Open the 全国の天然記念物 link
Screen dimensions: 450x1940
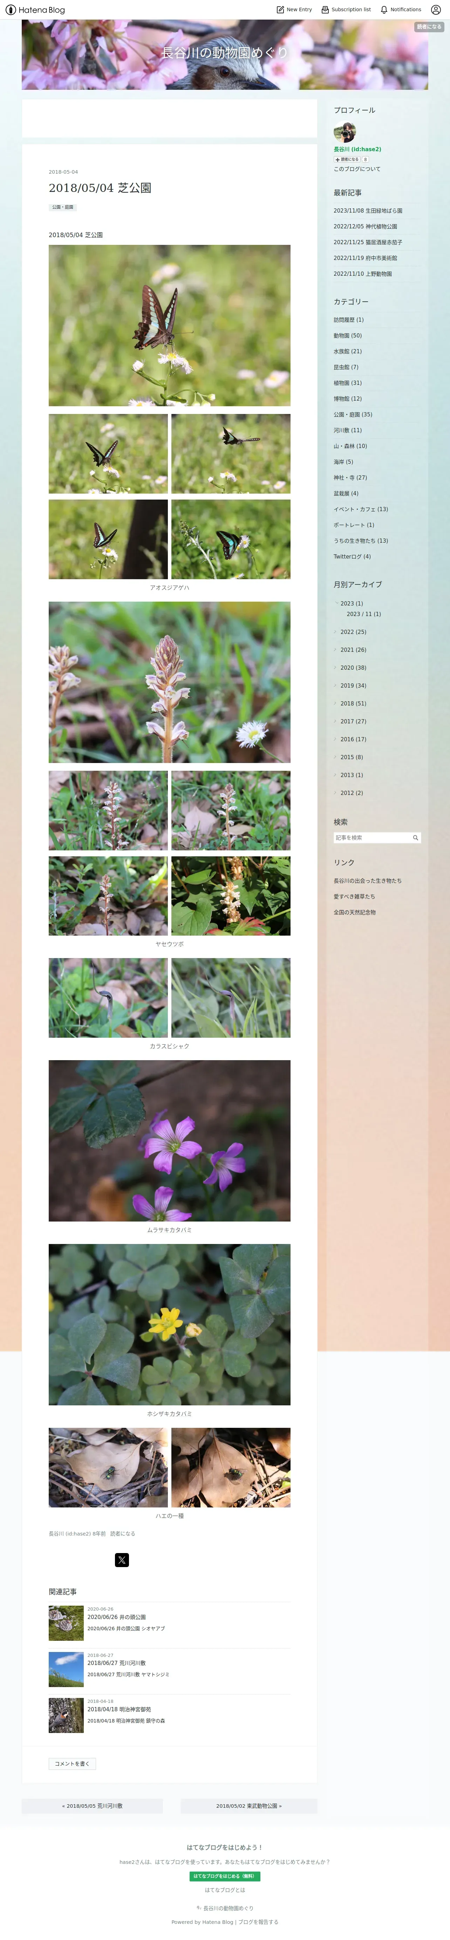click(x=355, y=913)
